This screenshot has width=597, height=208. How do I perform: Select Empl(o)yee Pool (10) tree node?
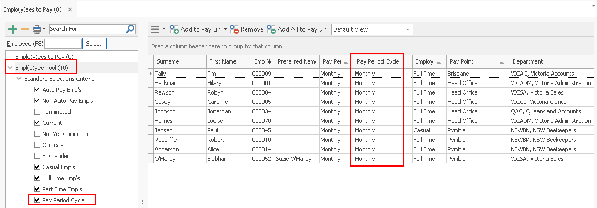(x=42, y=68)
